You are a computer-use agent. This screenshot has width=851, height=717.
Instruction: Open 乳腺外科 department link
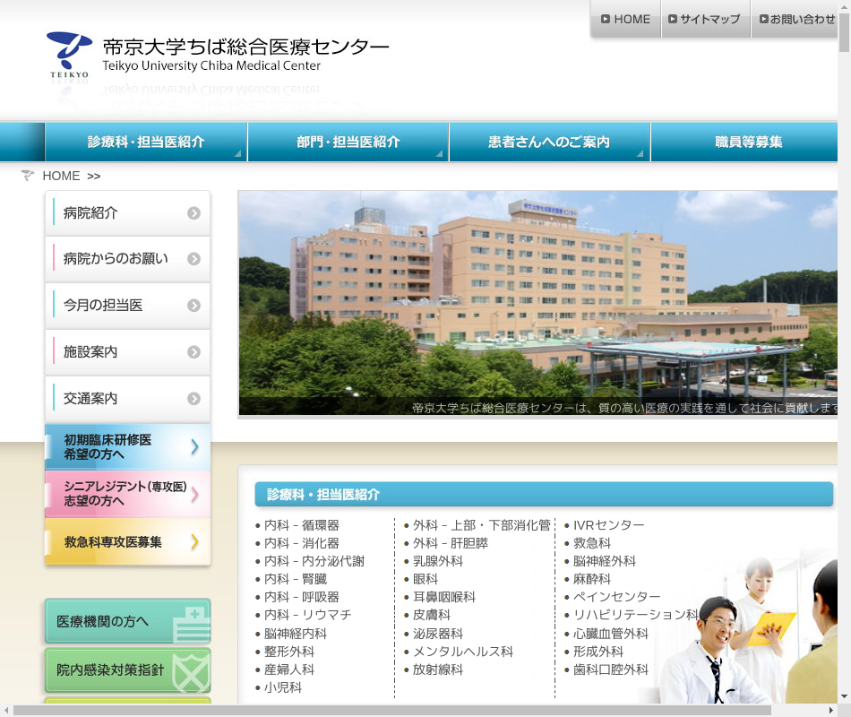[x=437, y=561]
